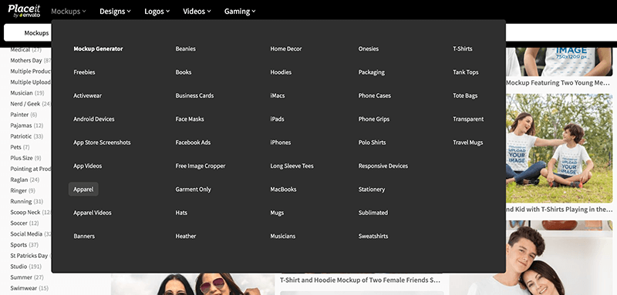The image size is (617, 295).
Task: Choose Hoodies from the menu
Action: tap(281, 72)
